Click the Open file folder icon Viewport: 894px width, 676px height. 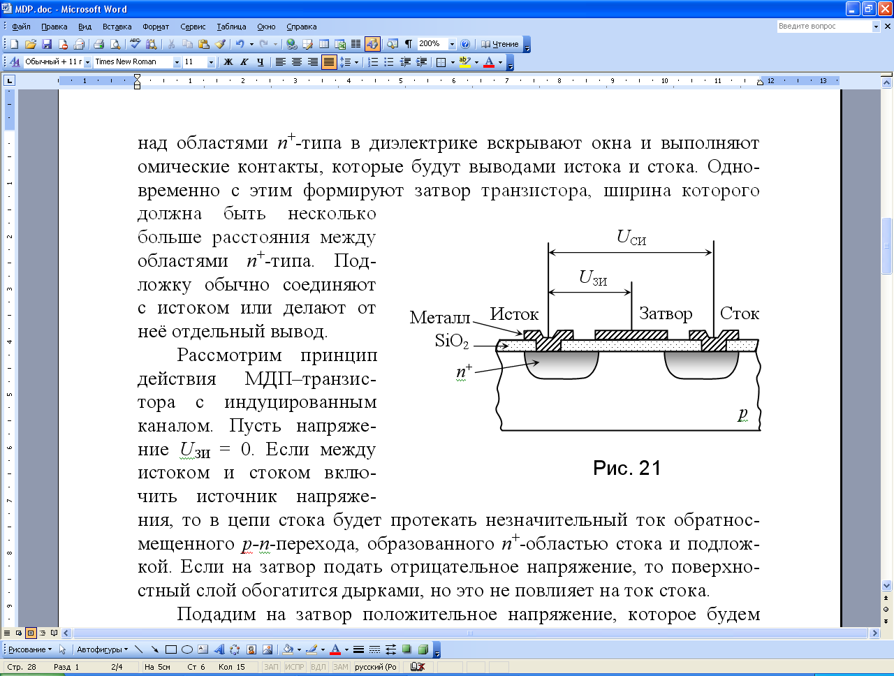coord(31,44)
